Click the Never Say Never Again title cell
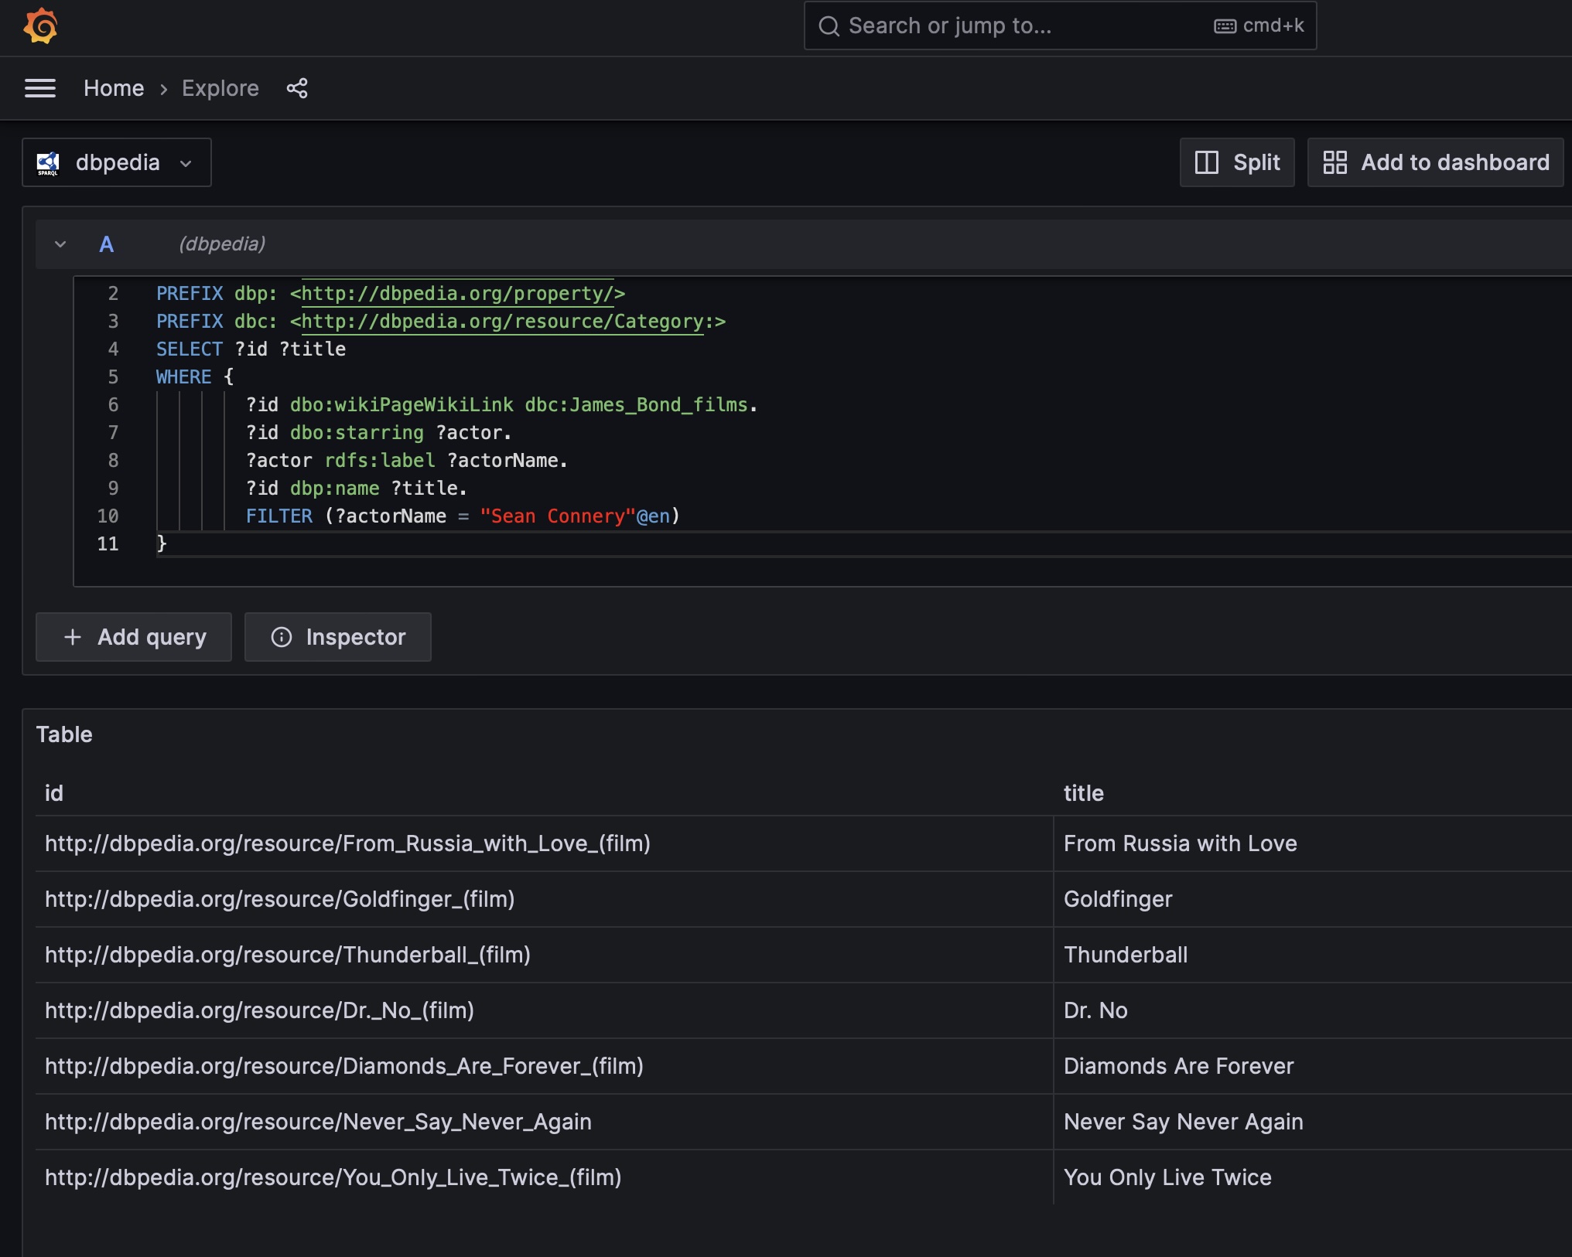 (1183, 1122)
